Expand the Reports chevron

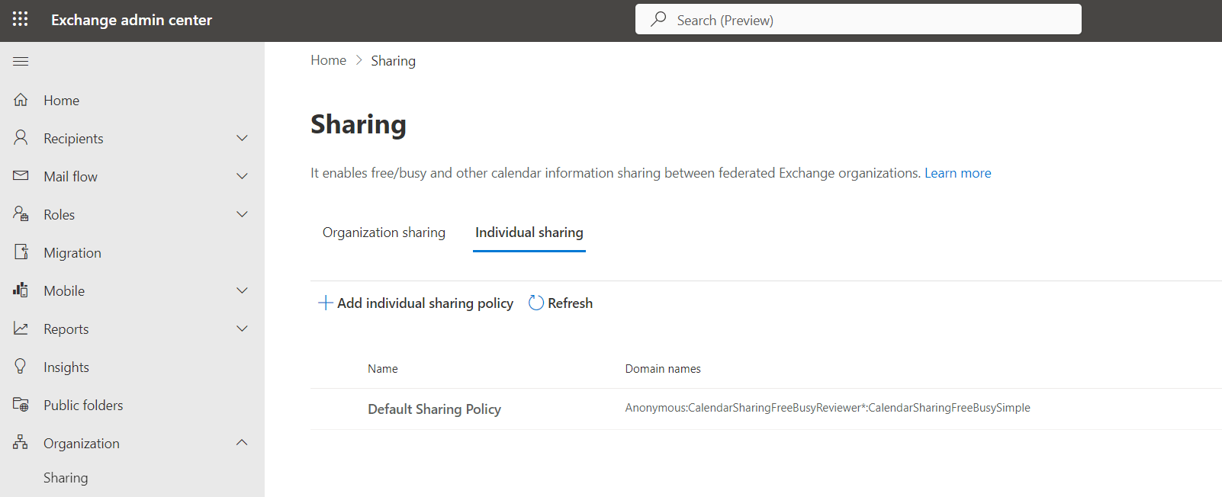242,329
